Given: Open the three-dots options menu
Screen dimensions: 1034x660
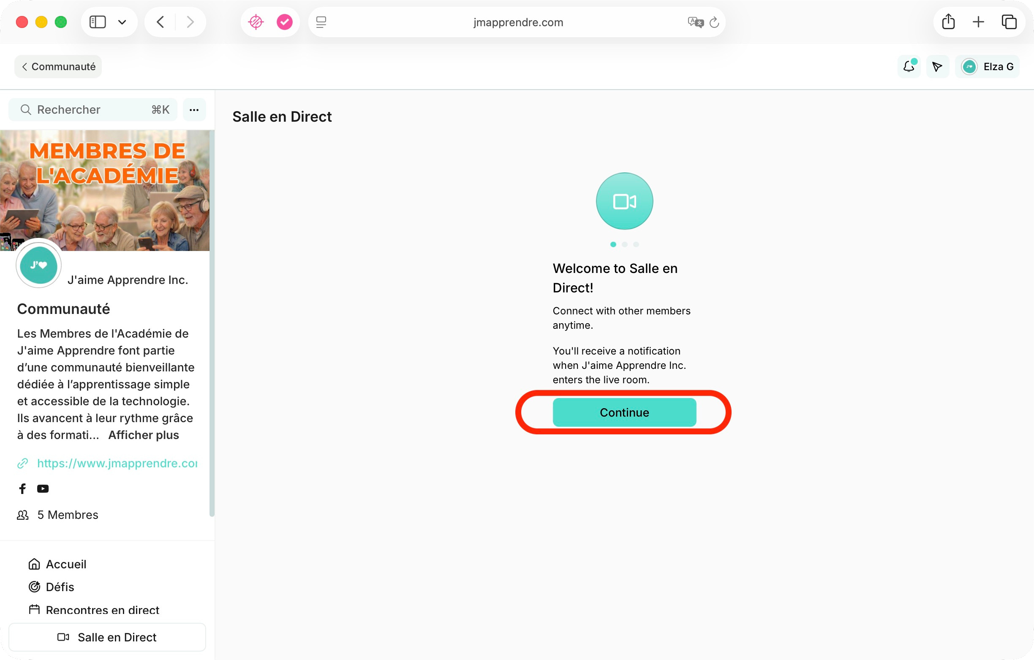Looking at the screenshot, I should [x=194, y=110].
